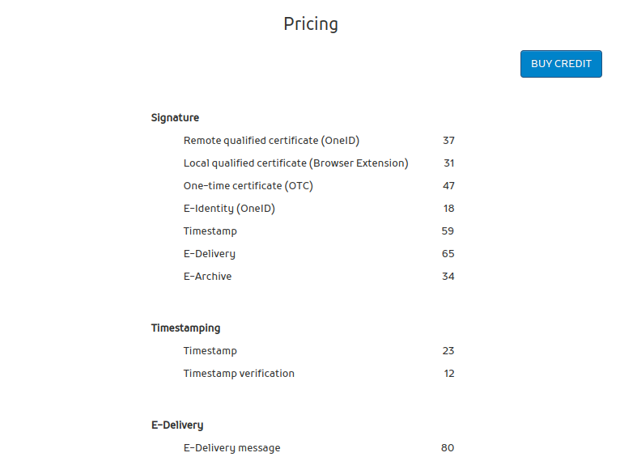Image resolution: width=637 pixels, height=474 pixels.
Task: Click Timestamp row priced at 23
Action: pos(210,351)
